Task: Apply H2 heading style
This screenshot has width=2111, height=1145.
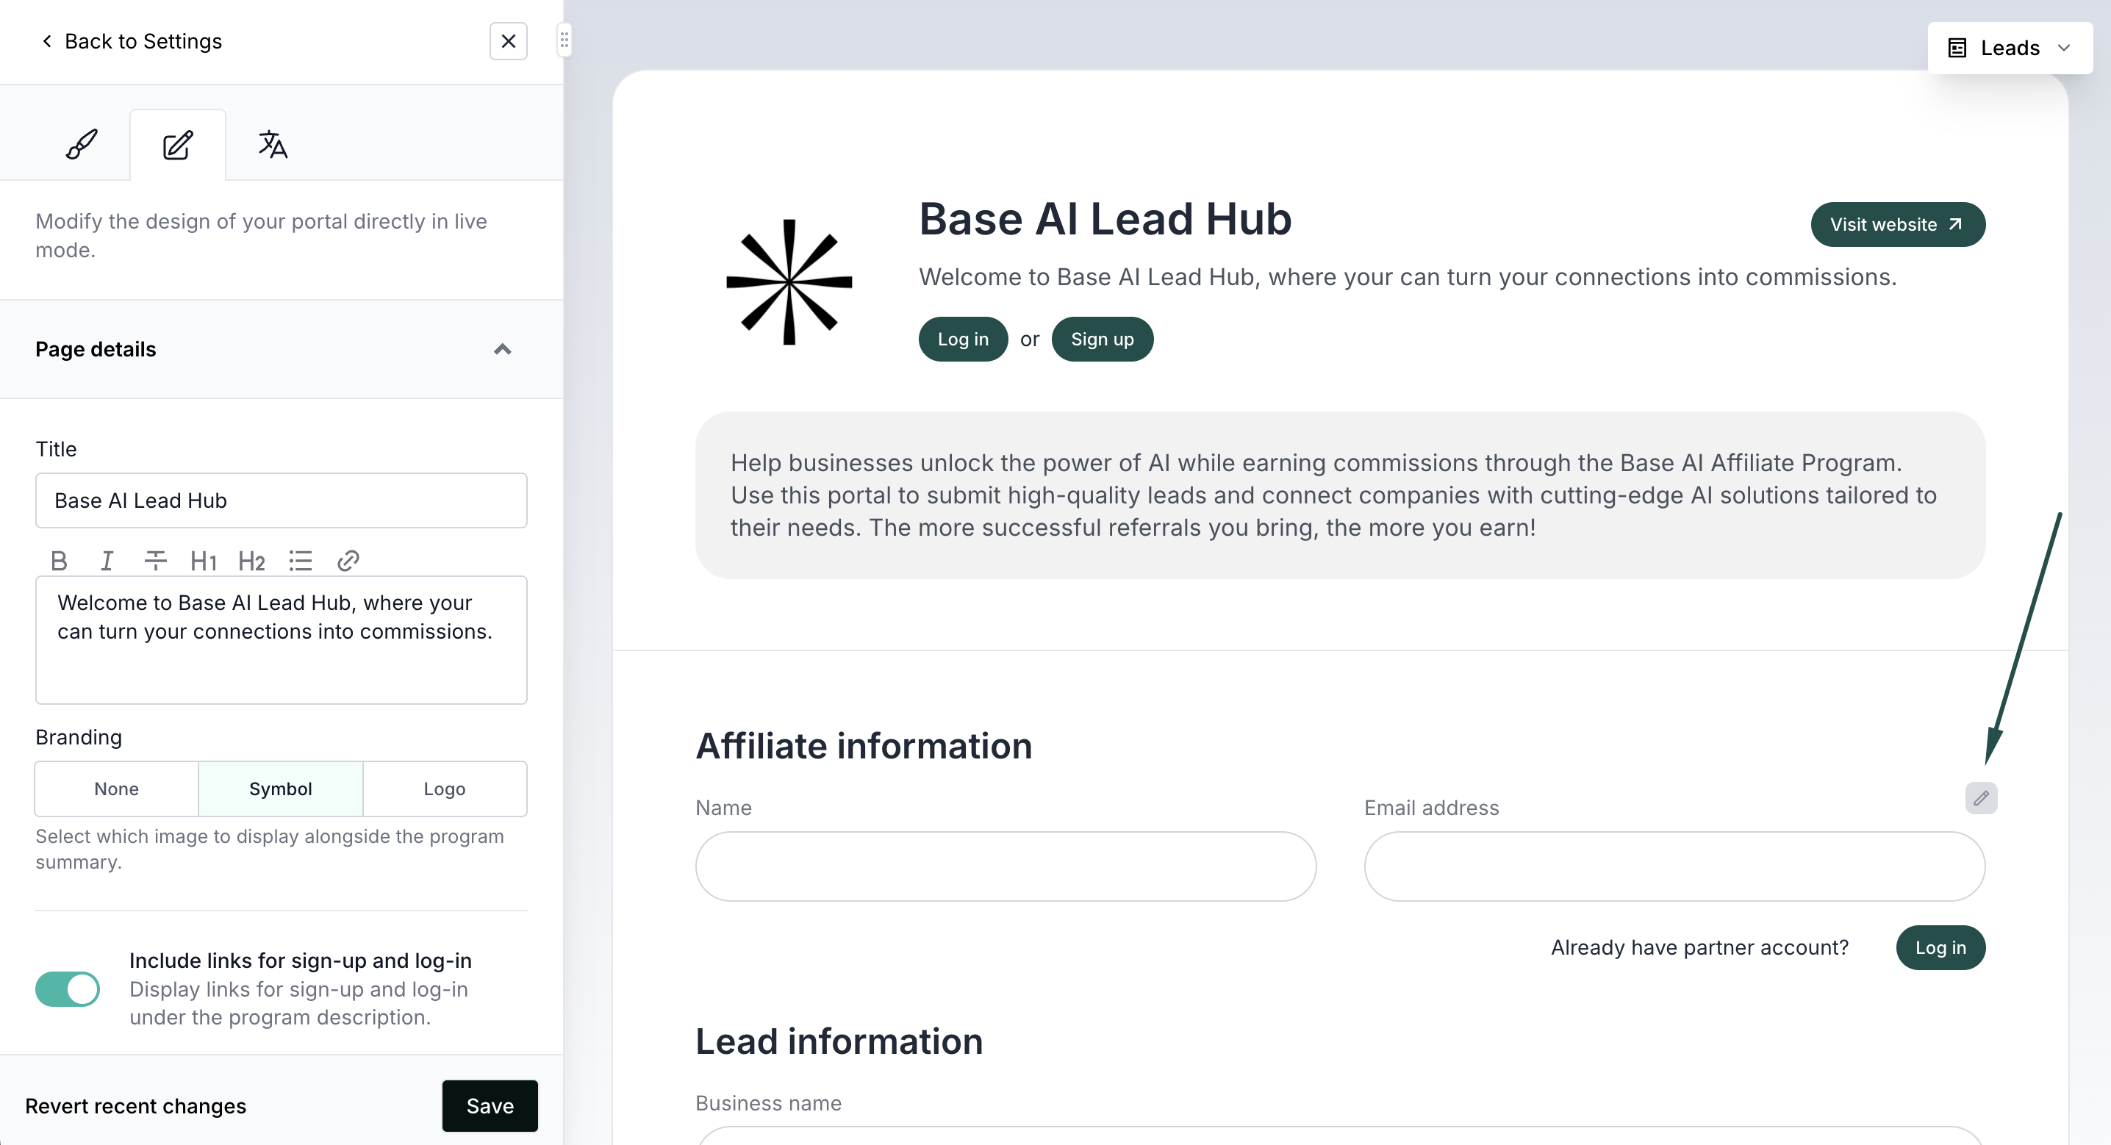Action: pos(251,561)
